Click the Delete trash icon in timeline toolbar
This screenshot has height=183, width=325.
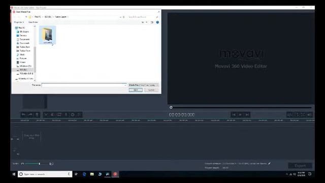tap(37, 115)
